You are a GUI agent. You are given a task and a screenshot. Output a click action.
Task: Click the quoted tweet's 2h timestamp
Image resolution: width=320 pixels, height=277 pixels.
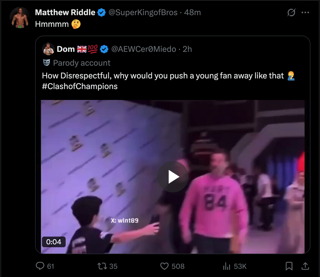[187, 49]
